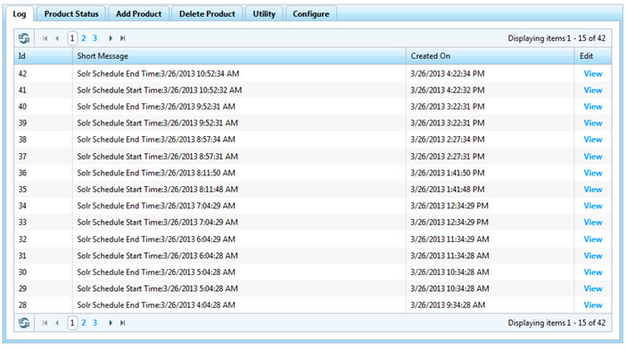Open the Configure tab
The width and height of the screenshot is (627, 349).
click(311, 14)
